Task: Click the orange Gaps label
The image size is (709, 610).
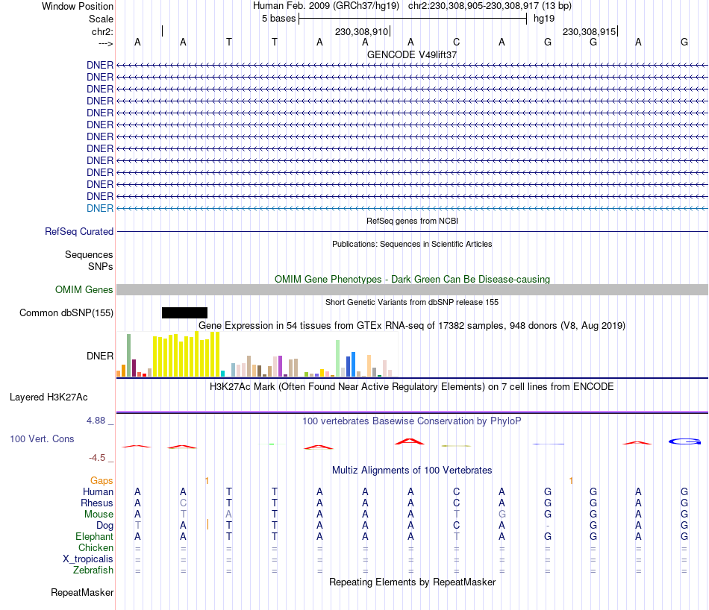Action: point(101,481)
